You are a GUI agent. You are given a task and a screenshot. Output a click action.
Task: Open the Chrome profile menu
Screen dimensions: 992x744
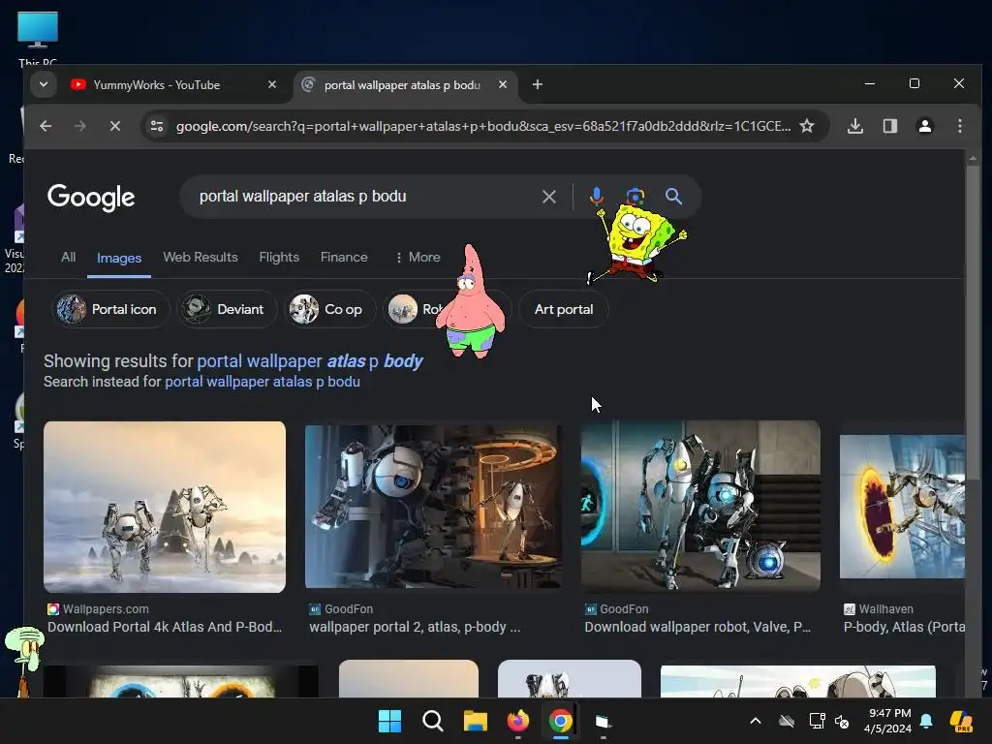[925, 126]
